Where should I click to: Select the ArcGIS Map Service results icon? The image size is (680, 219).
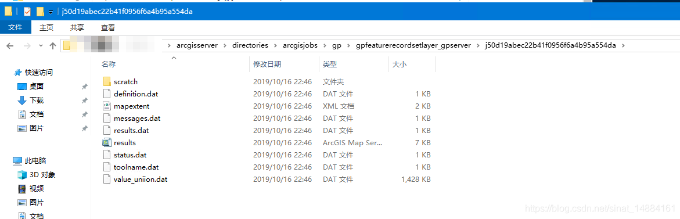point(107,142)
